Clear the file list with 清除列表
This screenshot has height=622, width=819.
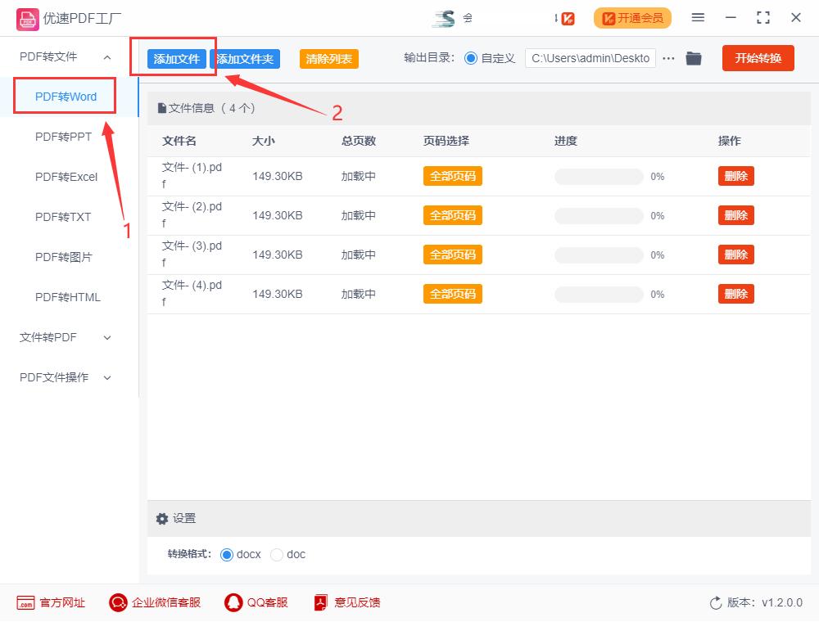point(328,59)
